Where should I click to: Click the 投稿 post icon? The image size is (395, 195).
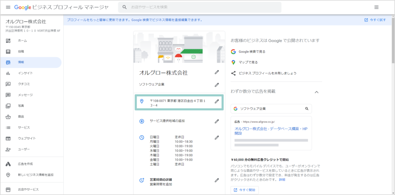[8, 51]
